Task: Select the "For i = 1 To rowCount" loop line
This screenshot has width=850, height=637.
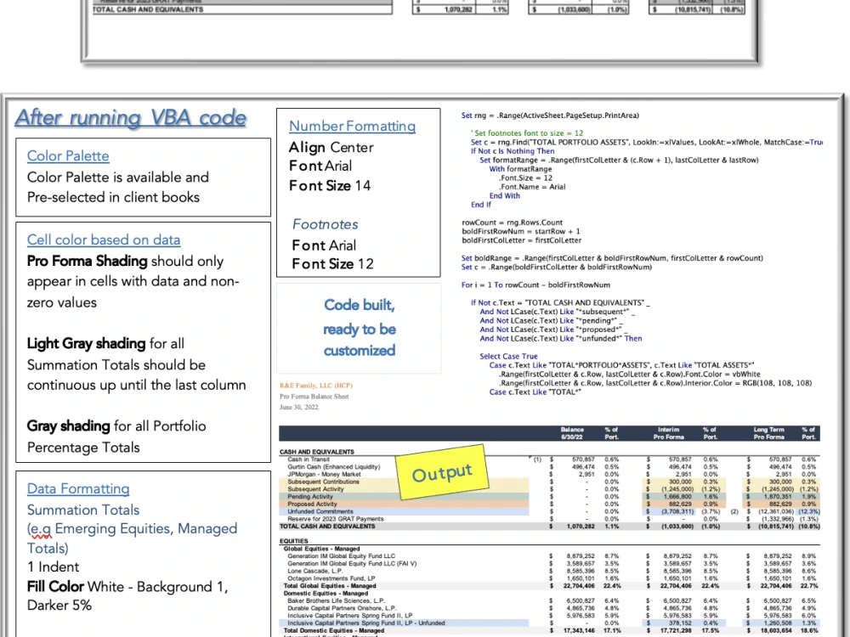Action: click(x=535, y=285)
